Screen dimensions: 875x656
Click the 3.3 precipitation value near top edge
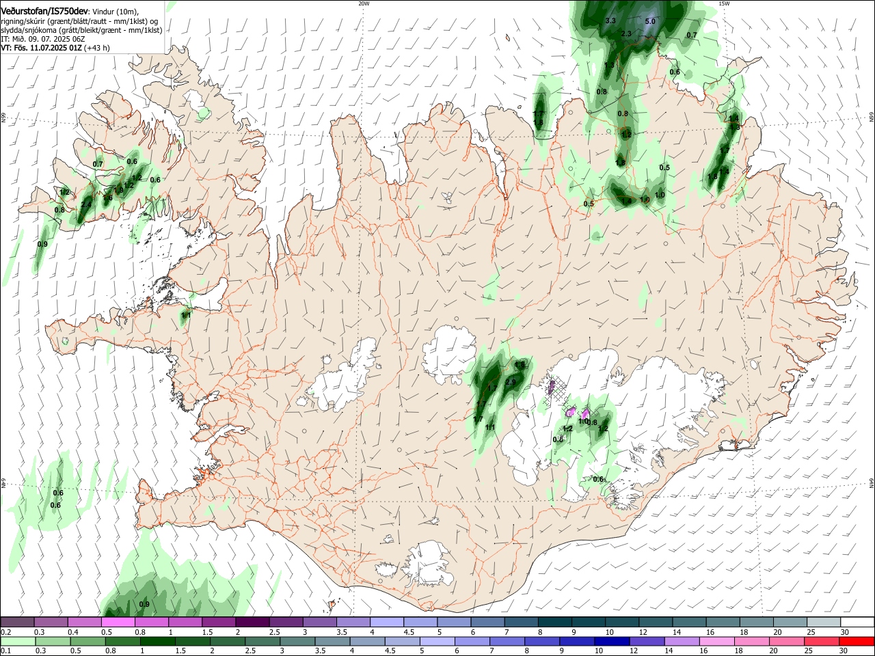pos(610,21)
